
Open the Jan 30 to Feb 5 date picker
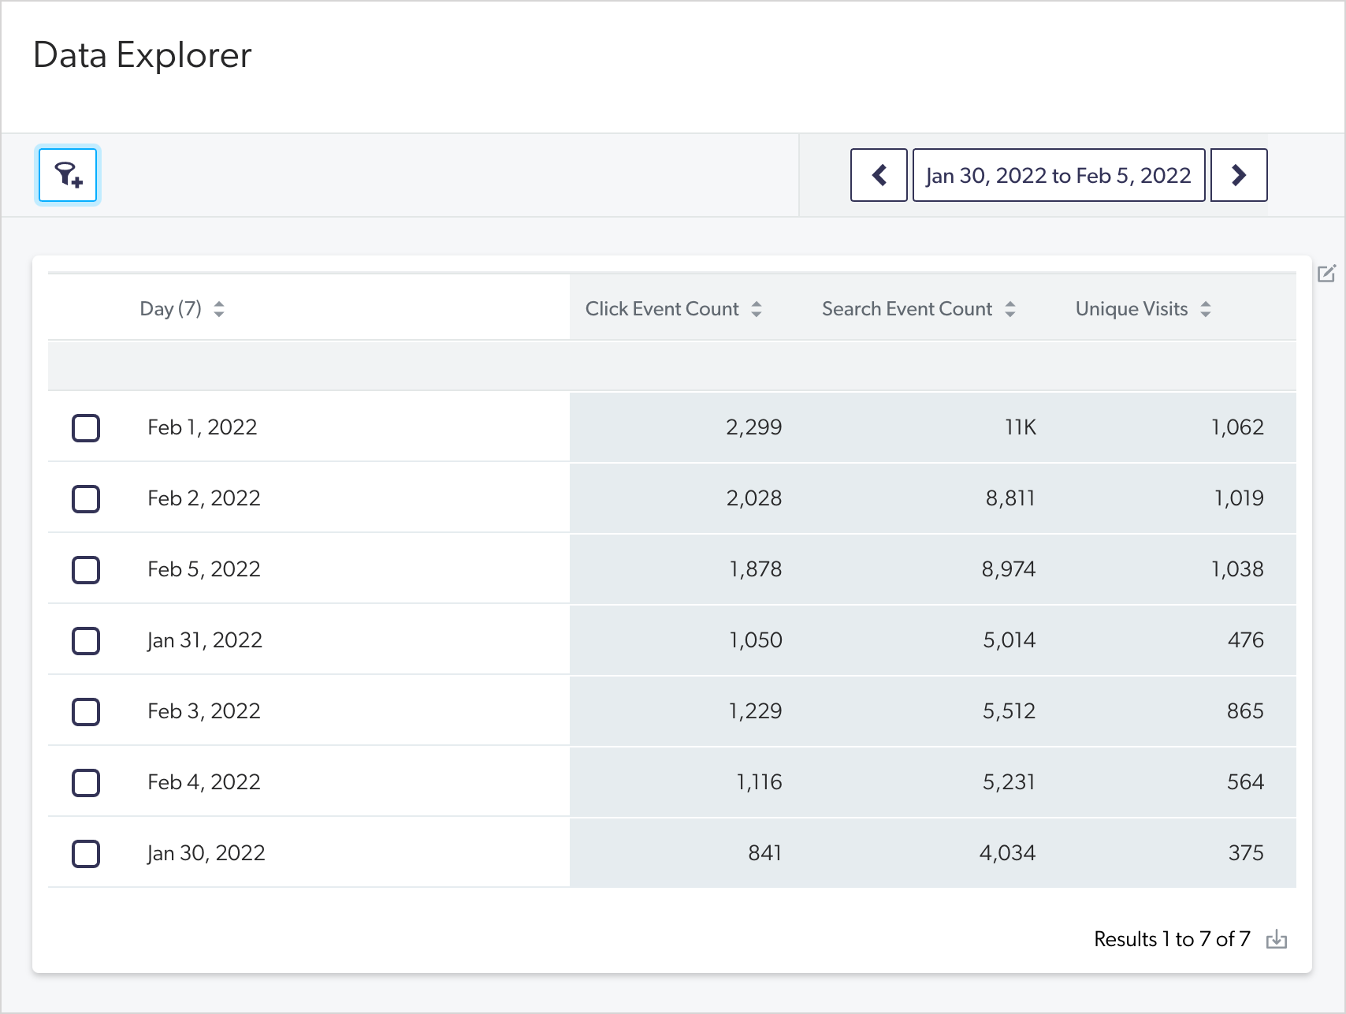tap(1058, 175)
